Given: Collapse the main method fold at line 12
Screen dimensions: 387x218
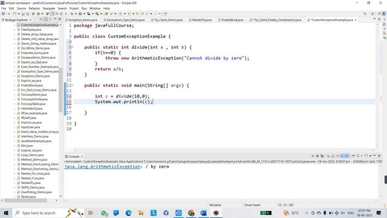Looking at the screenshot, I should [73, 85].
